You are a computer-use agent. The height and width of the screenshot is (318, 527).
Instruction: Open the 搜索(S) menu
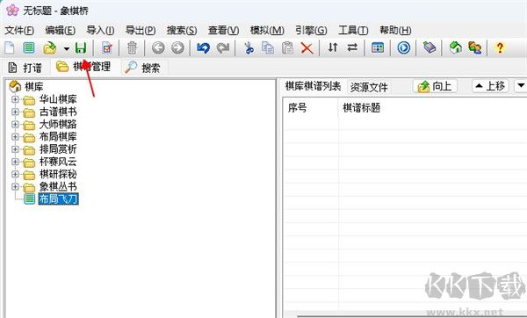pos(182,30)
